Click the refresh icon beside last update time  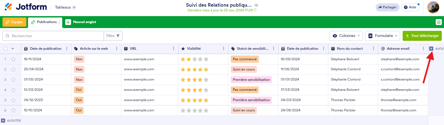[x=255, y=10]
